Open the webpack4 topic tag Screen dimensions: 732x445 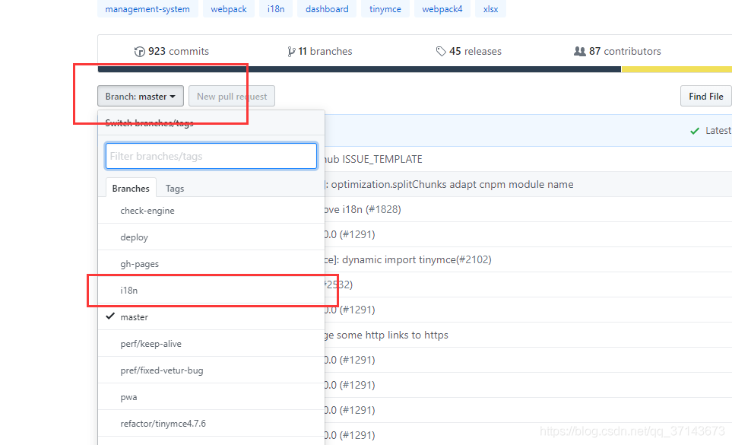click(442, 9)
